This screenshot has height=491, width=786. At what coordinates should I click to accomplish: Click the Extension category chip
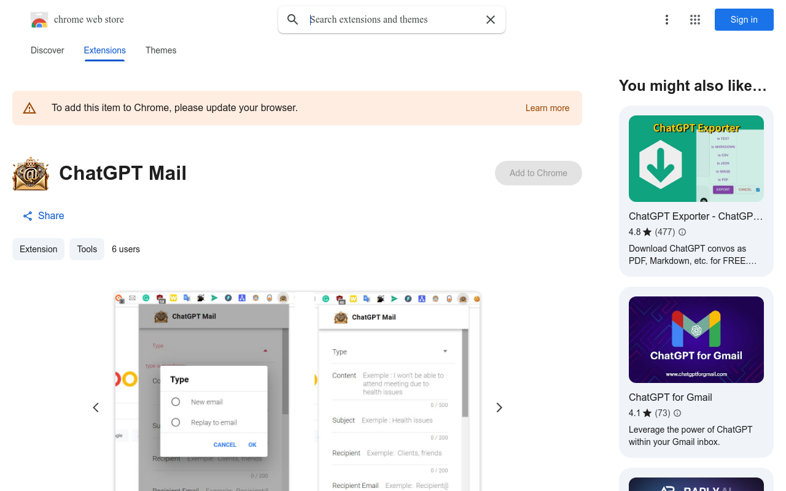click(38, 249)
